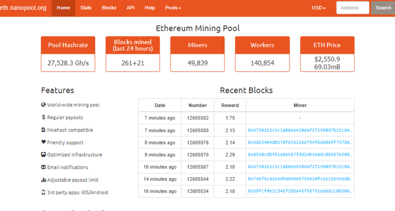Click the globe icon beside World-wide mining pool

(x=43, y=105)
